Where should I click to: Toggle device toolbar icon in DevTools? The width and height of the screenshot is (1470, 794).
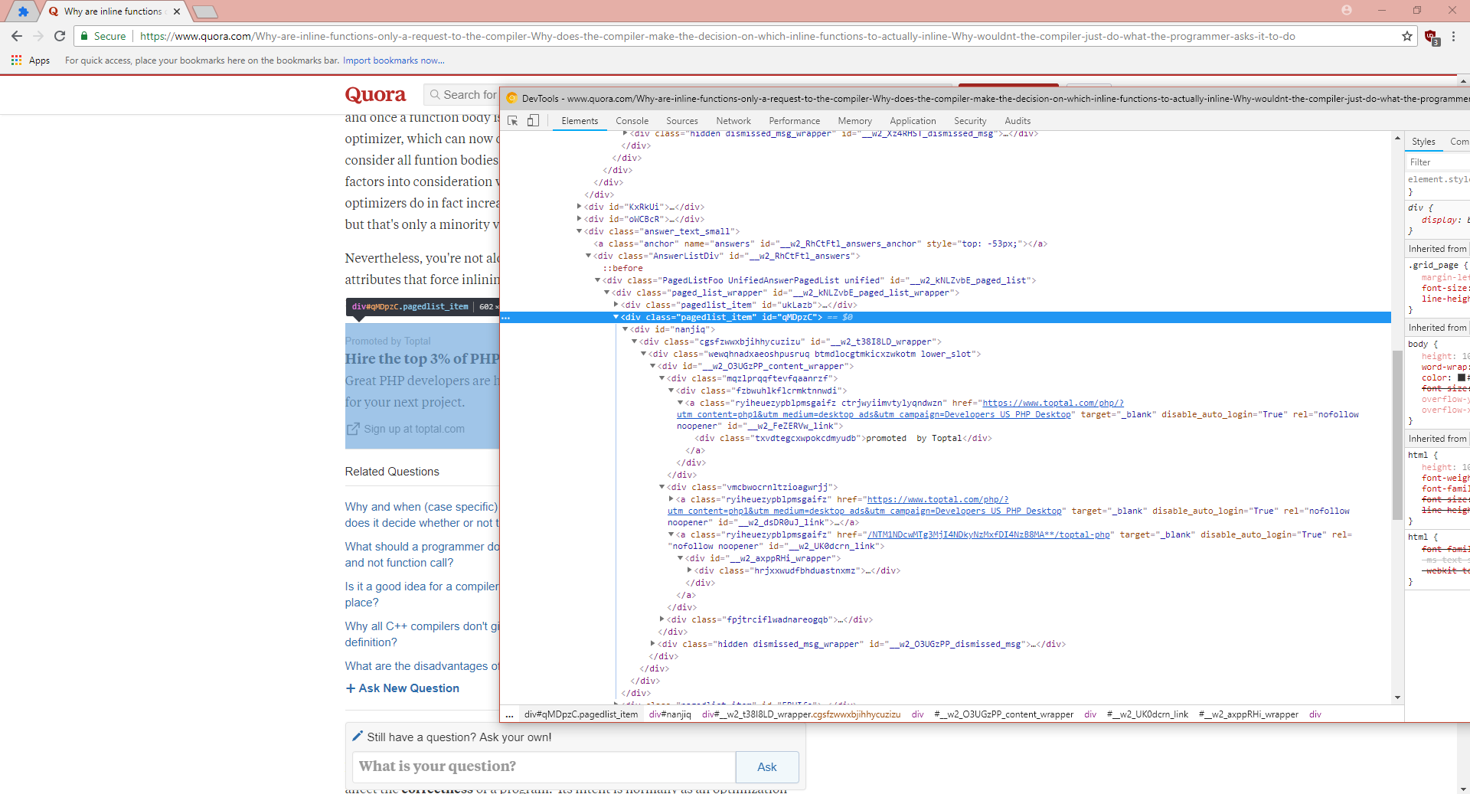533,121
